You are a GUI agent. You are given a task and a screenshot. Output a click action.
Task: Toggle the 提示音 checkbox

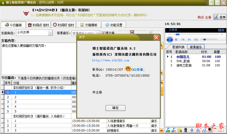pos(103,33)
